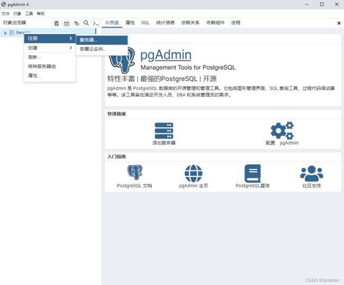344x285 pixels.
Task: Click the server toolbar icon in object browser
Action: (x=57, y=23)
